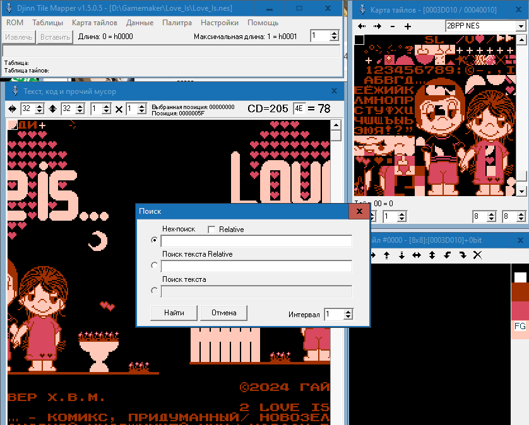The height and width of the screenshot is (425, 529).
Task: Click the multiply X icon in text window toolbar
Action: pyautogui.click(x=119, y=109)
